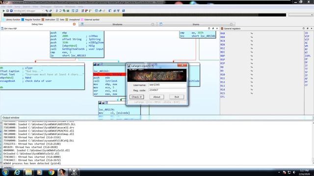The width and height of the screenshot is (314, 176).
Task: Switch to the Structures tab
Action: point(117,24)
